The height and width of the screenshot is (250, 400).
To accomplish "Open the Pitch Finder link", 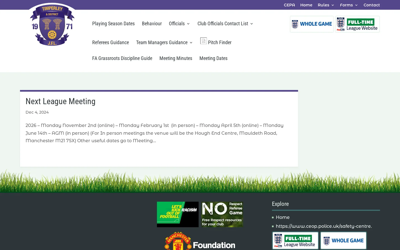I will pyautogui.click(x=220, y=42).
